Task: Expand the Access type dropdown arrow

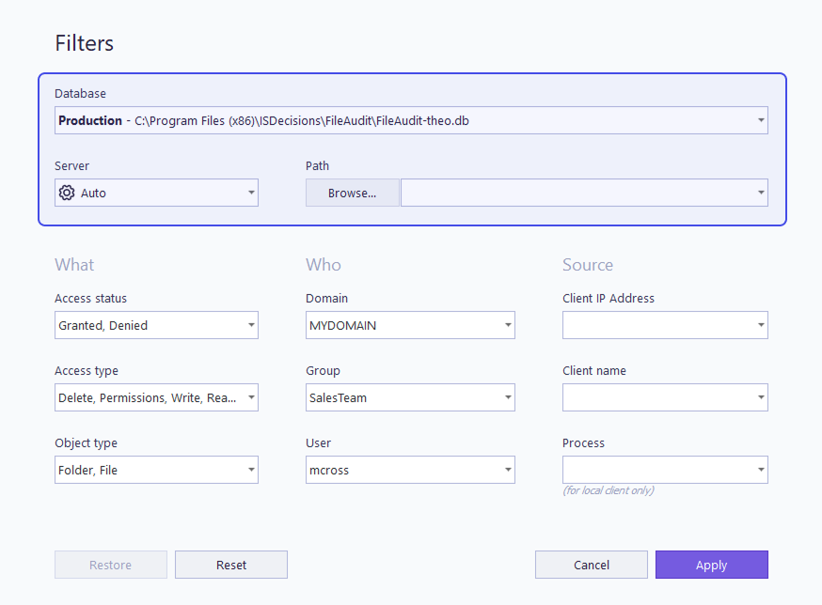Action: [x=251, y=397]
